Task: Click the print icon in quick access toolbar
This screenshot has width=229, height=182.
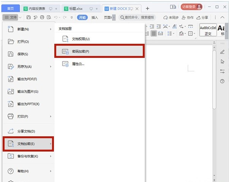Action: click(42, 18)
